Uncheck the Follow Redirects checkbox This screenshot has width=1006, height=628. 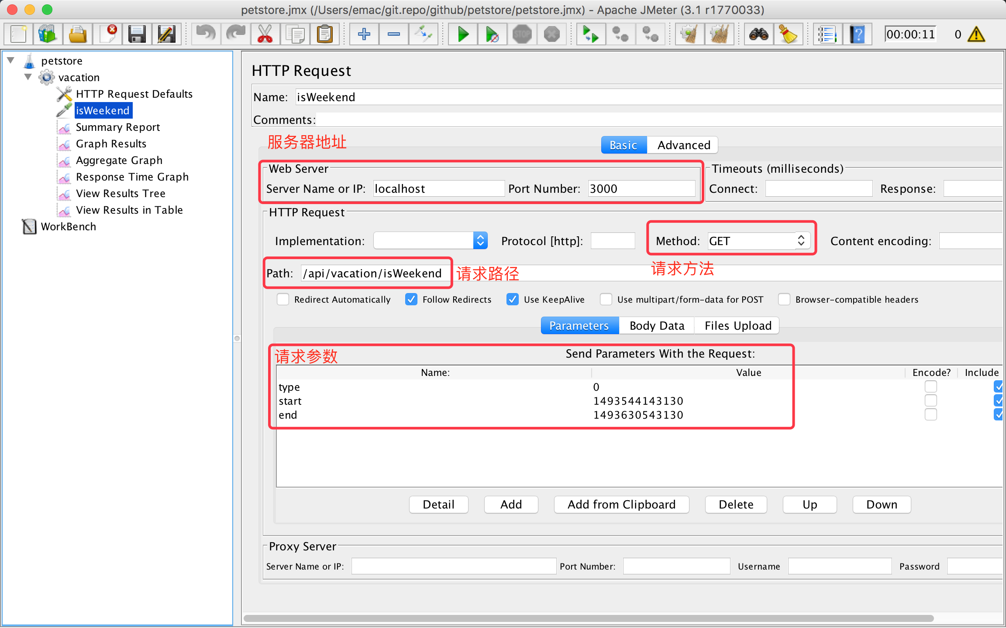pyautogui.click(x=411, y=299)
